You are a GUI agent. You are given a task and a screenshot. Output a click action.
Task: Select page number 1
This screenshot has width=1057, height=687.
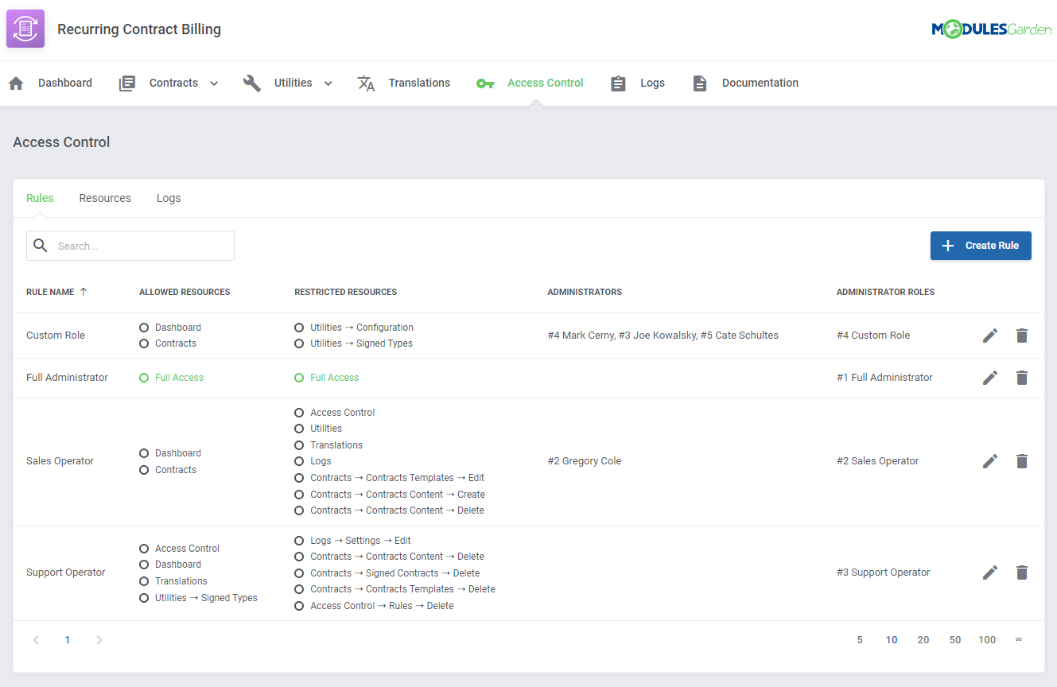tap(68, 640)
